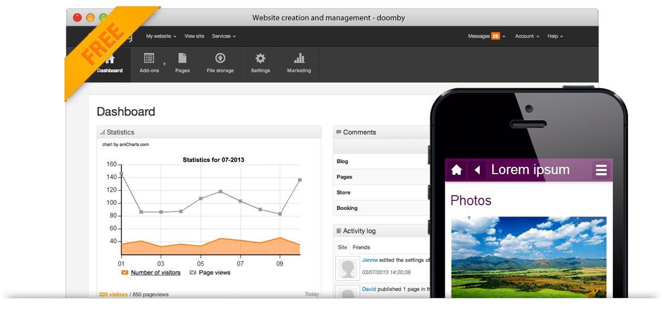Open the Settings gear icon

coord(260,58)
